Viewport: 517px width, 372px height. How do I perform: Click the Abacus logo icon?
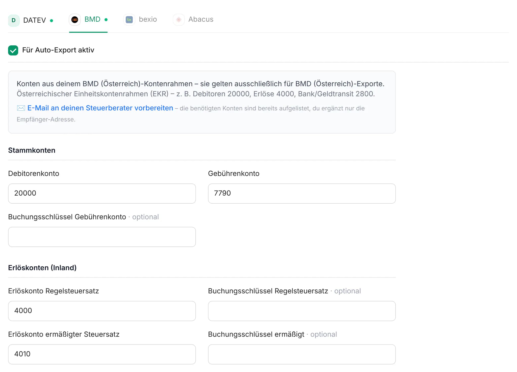179,20
